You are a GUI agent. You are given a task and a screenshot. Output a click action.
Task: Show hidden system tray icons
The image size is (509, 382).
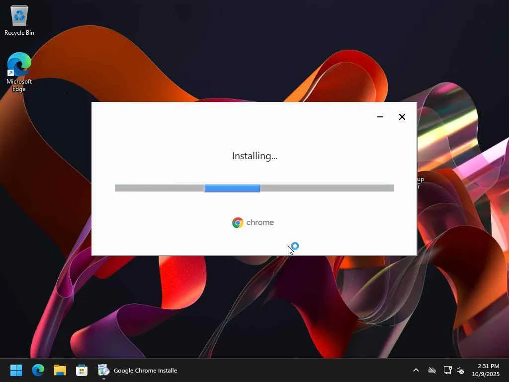click(416, 370)
